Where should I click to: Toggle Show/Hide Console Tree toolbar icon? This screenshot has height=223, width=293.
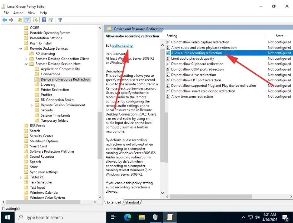click(27, 20)
